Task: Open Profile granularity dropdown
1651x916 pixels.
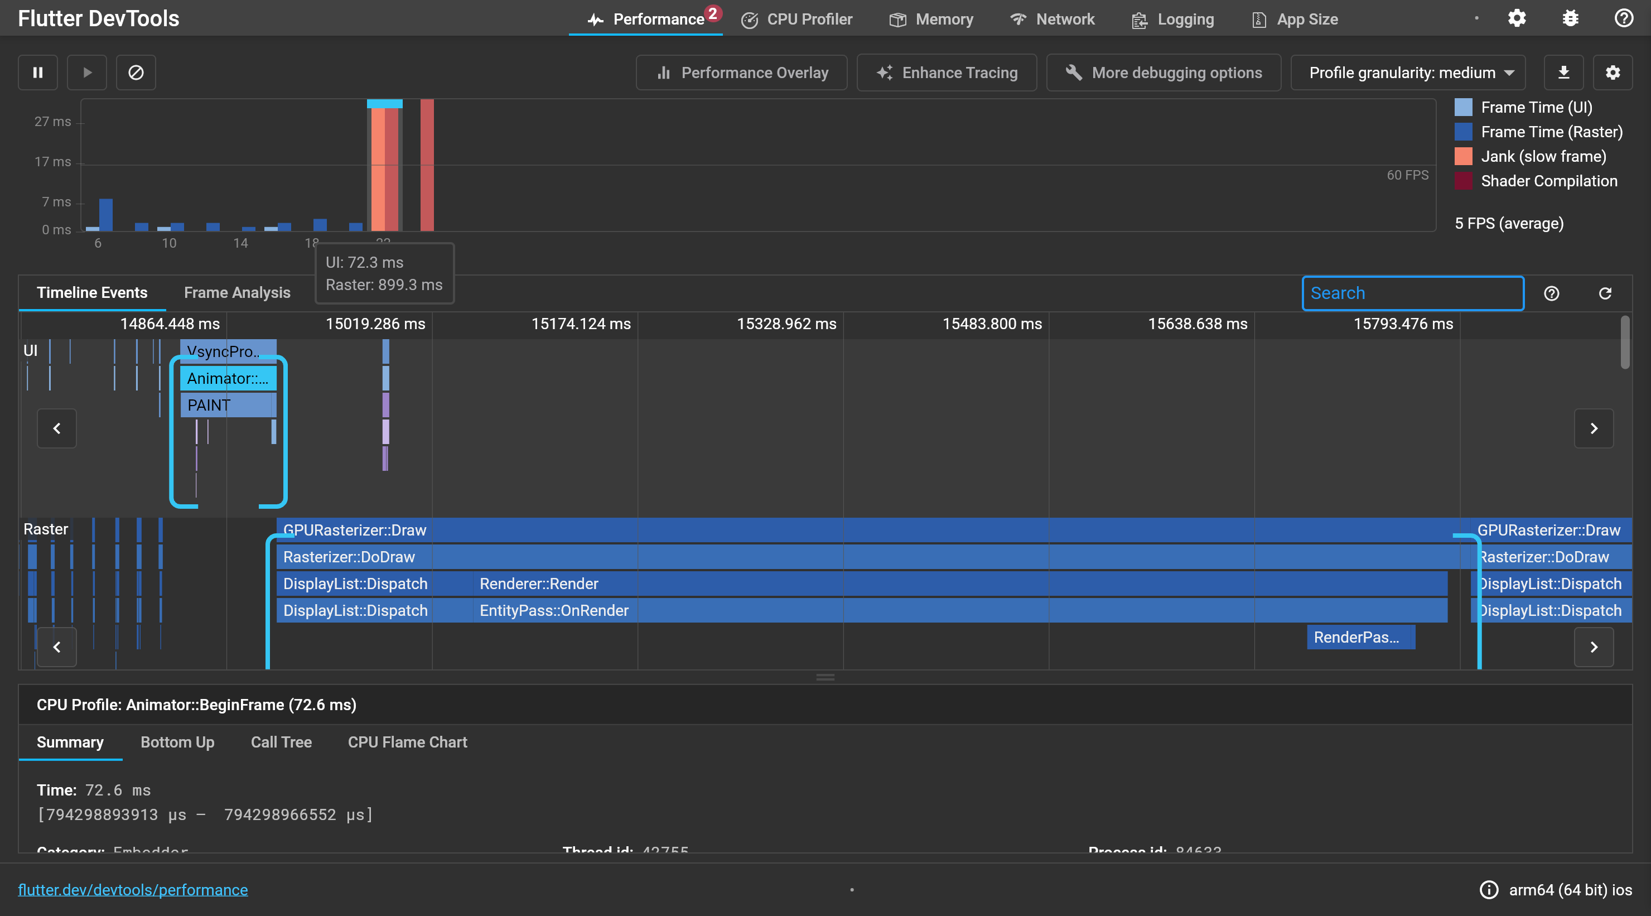Action: click(1408, 73)
